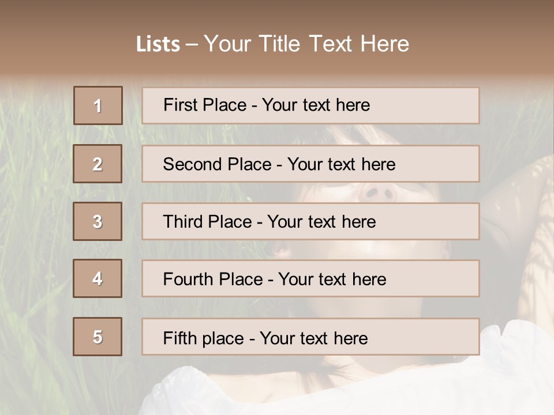Select the number 4 box
The width and height of the screenshot is (554, 415).
pyautogui.click(x=98, y=278)
